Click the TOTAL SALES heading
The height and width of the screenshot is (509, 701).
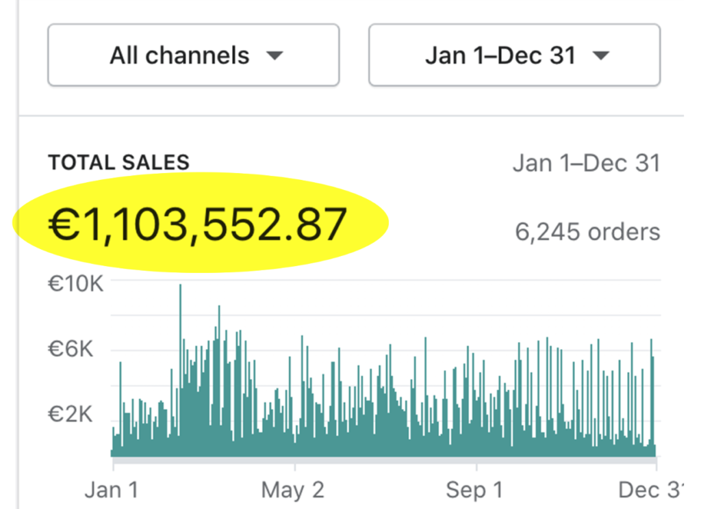point(118,163)
